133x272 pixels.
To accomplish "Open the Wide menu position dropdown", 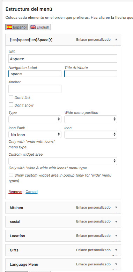I will tap(91, 119).
